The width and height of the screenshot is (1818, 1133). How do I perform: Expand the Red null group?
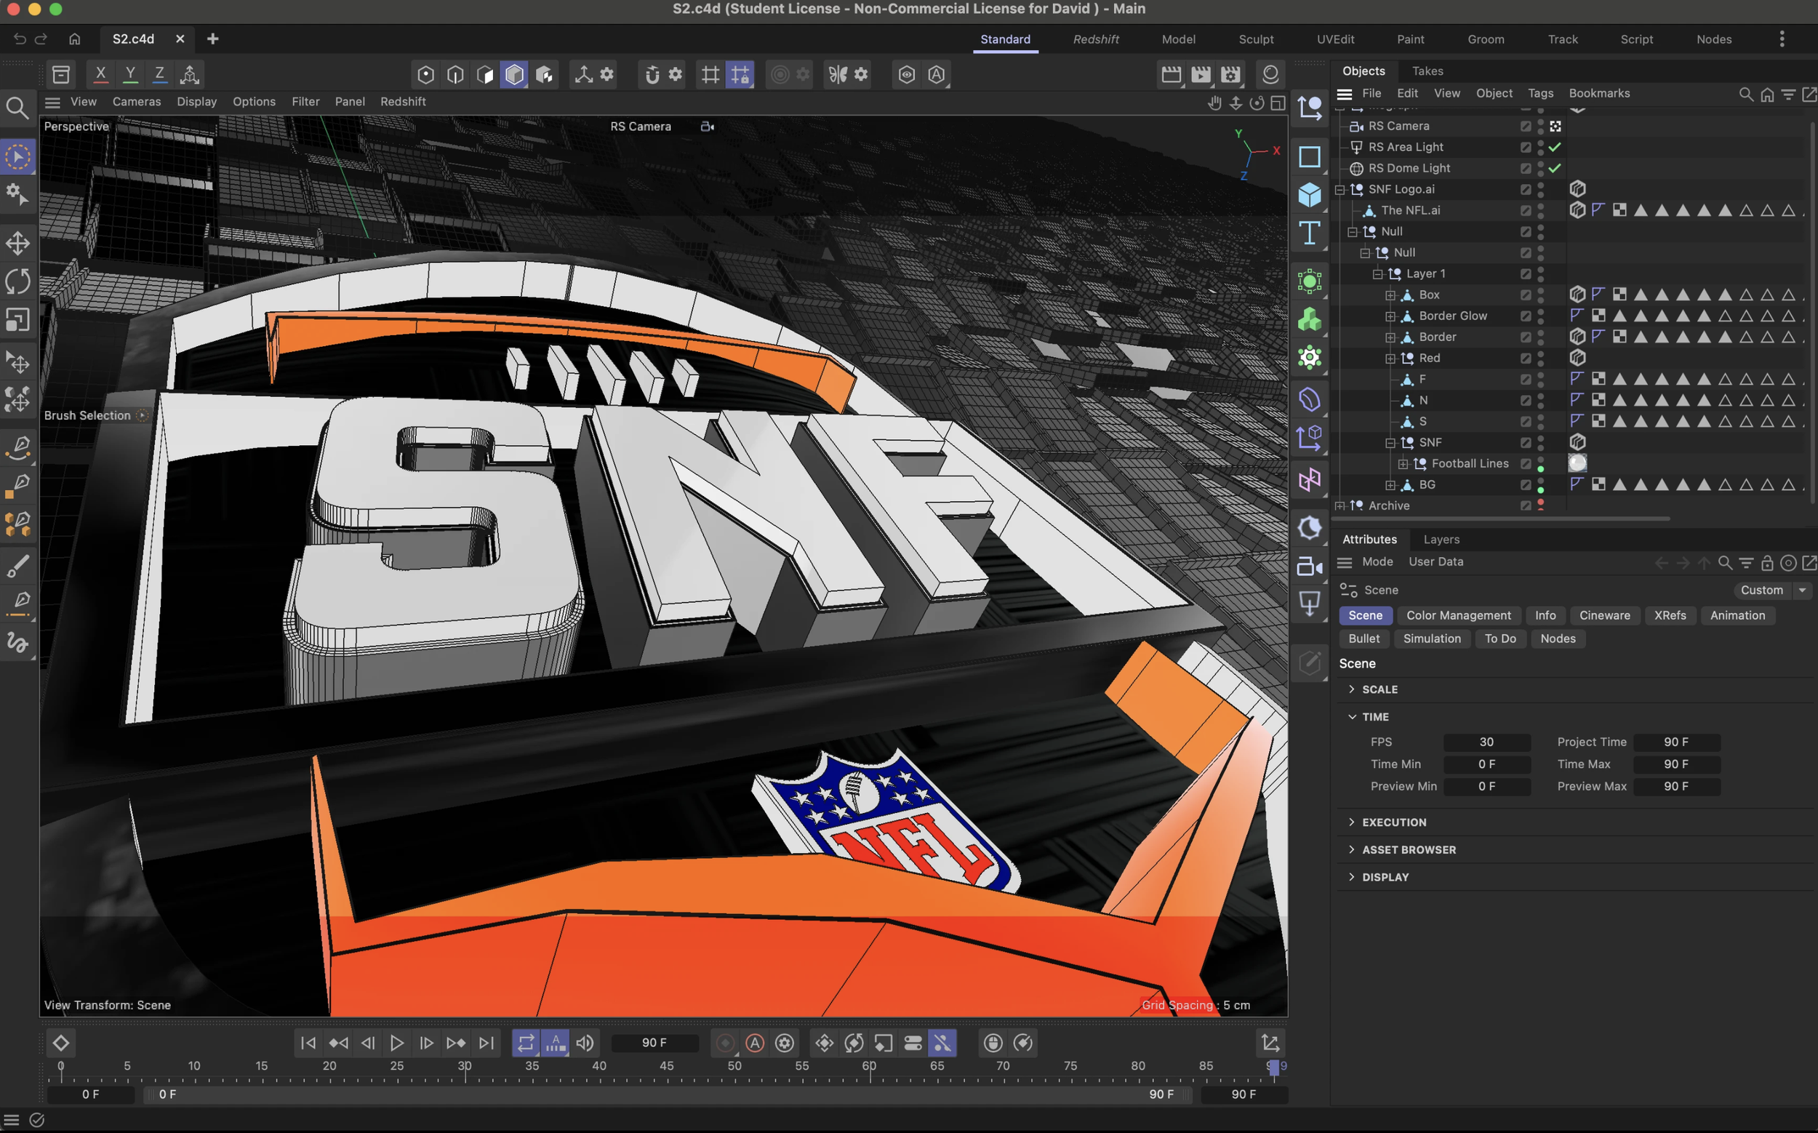pyautogui.click(x=1390, y=359)
